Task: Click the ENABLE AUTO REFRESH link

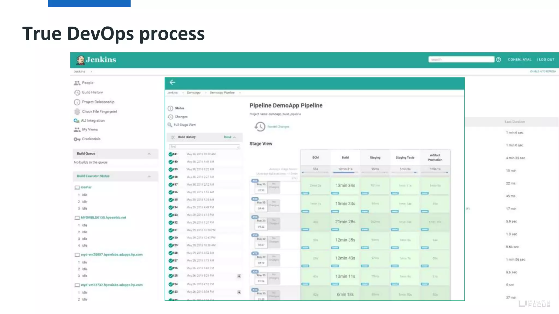Action: point(543,71)
